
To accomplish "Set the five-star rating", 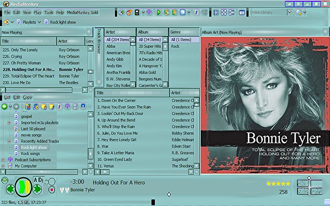I will pyautogui.click(x=278, y=184).
